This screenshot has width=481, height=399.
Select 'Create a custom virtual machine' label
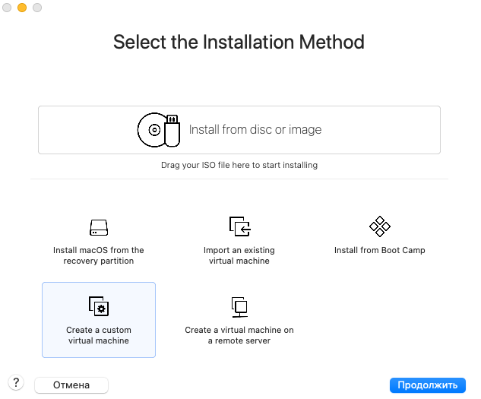point(99,335)
